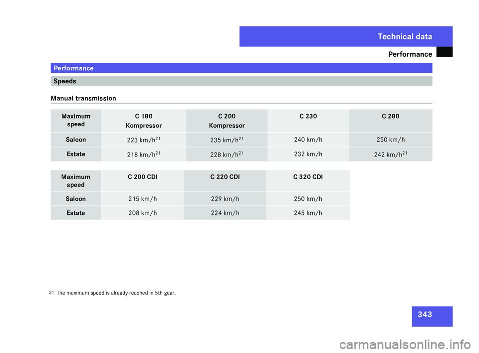Click the 224 km/h estate value
The width and height of the screenshot is (479, 353).
pos(225,213)
